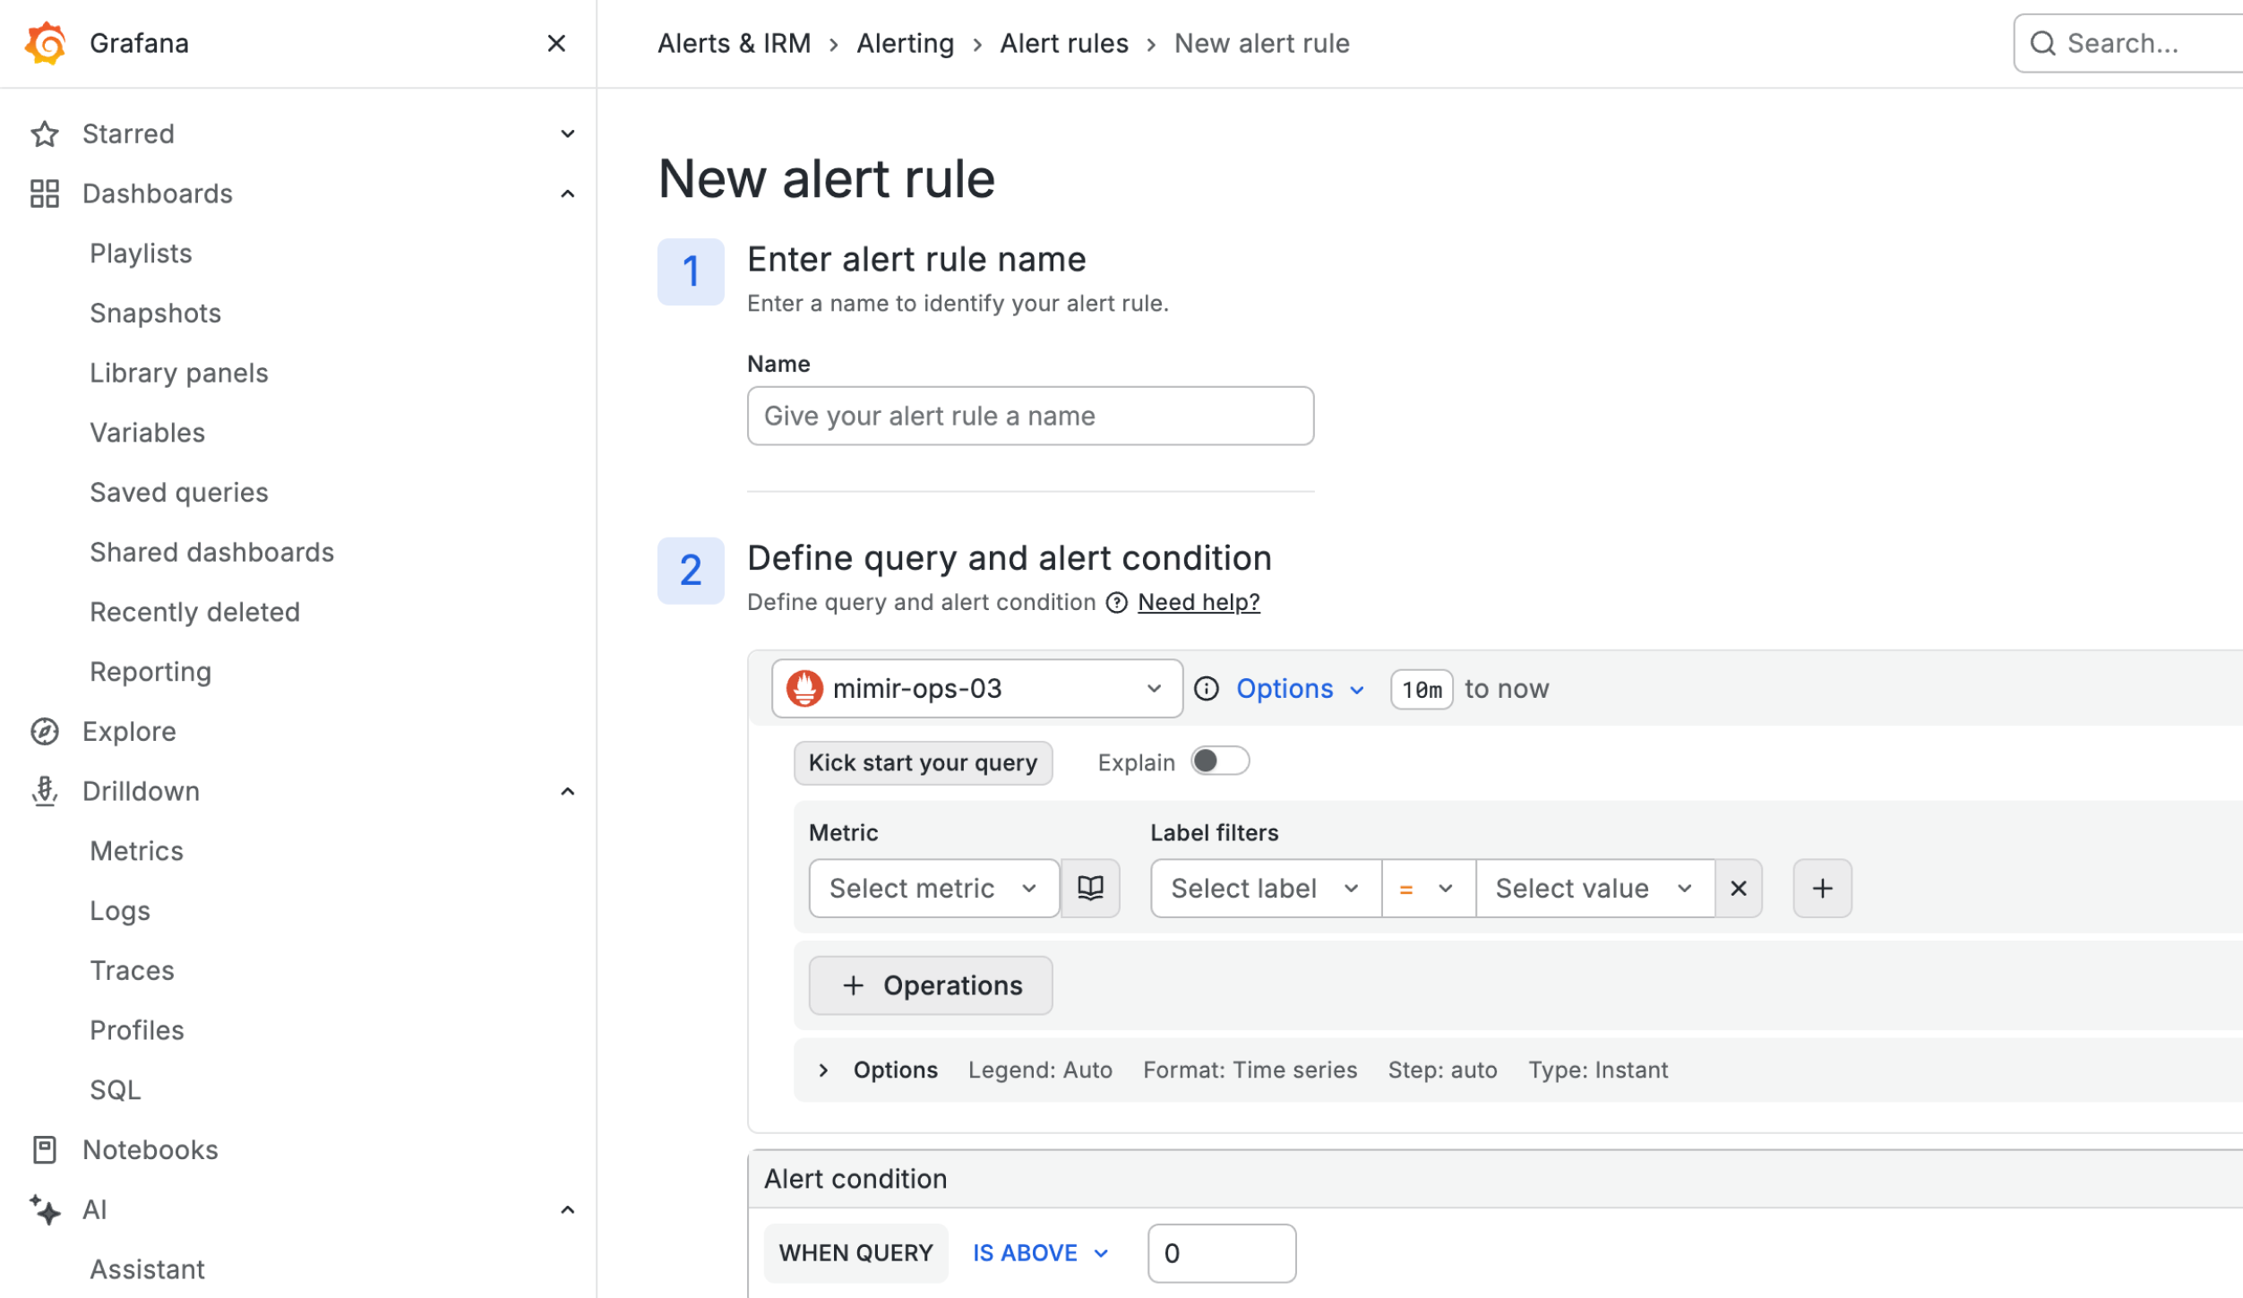The height and width of the screenshot is (1298, 2243).
Task: Go to the Alert rules breadcrumb
Action: [1063, 43]
